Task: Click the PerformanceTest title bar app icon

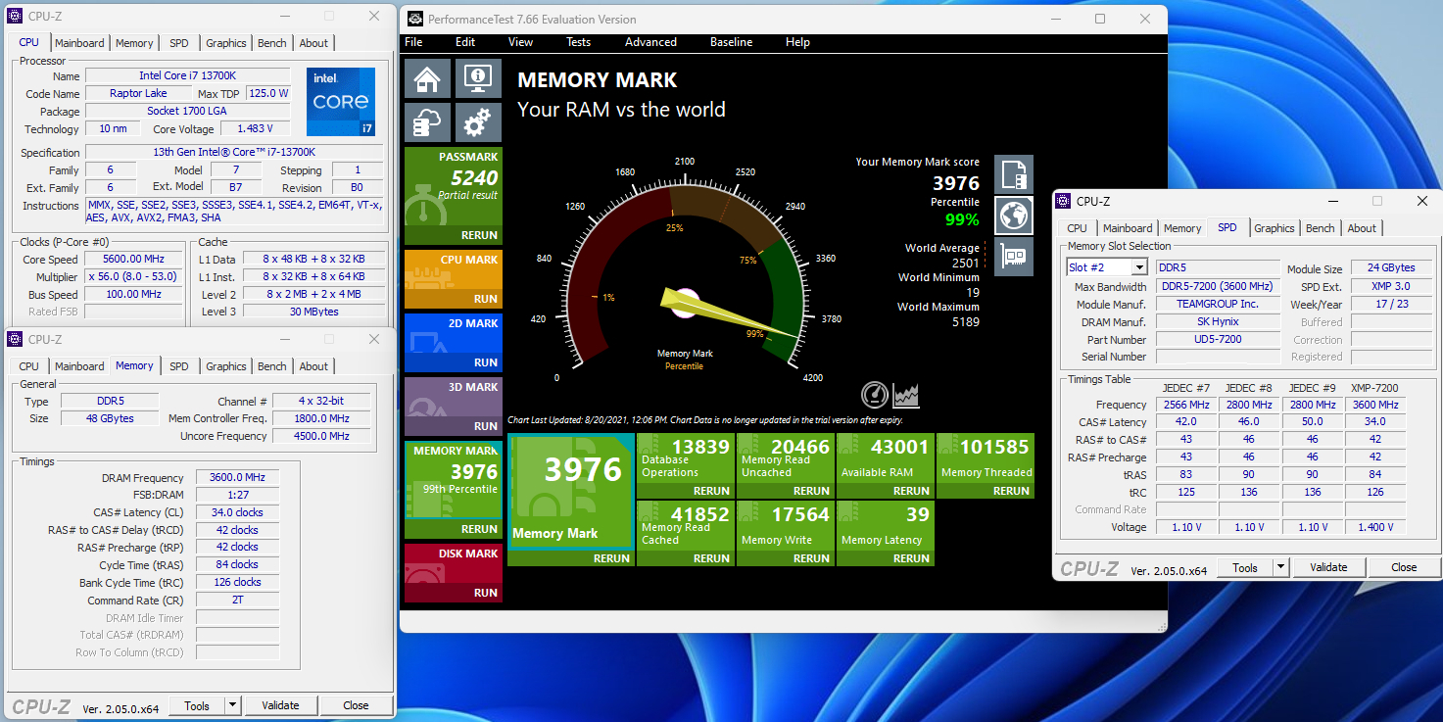Action: click(x=415, y=19)
